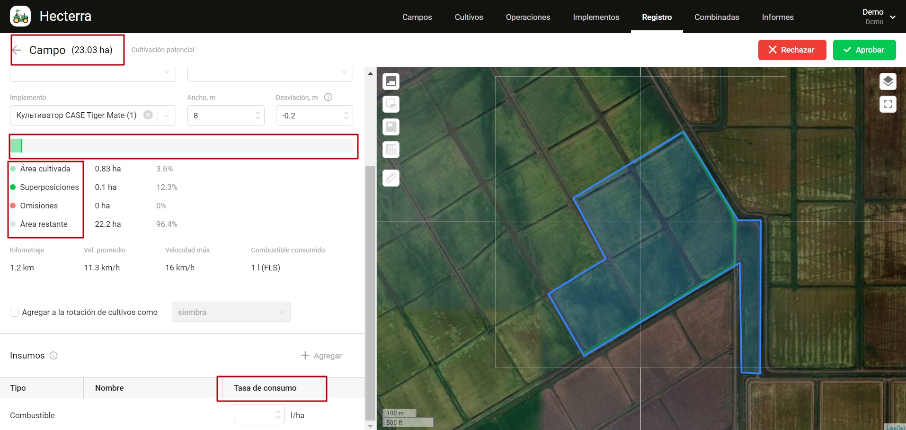Expand the Implemento dropdown arrow
The height and width of the screenshot is (430, 906).
coord(167,116)
